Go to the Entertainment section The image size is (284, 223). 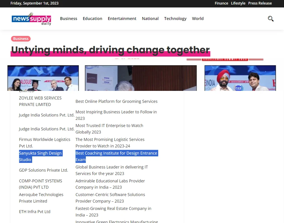122,19
